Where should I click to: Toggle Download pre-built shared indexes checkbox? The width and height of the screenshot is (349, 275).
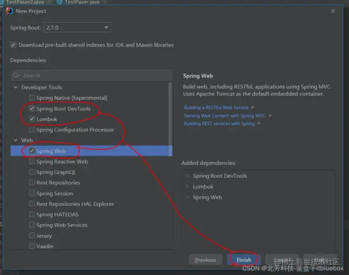tap(13, 45)
